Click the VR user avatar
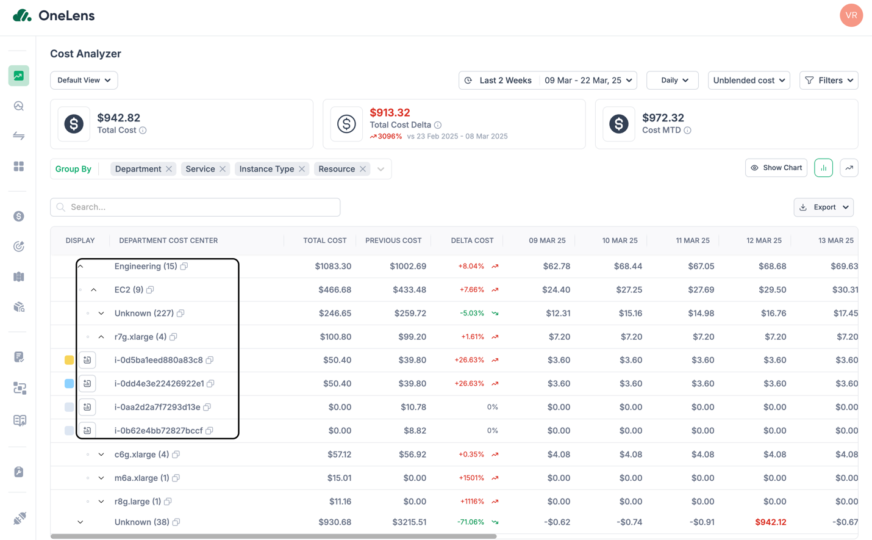This screenshot has height=540, width=872. coord(851,15)
